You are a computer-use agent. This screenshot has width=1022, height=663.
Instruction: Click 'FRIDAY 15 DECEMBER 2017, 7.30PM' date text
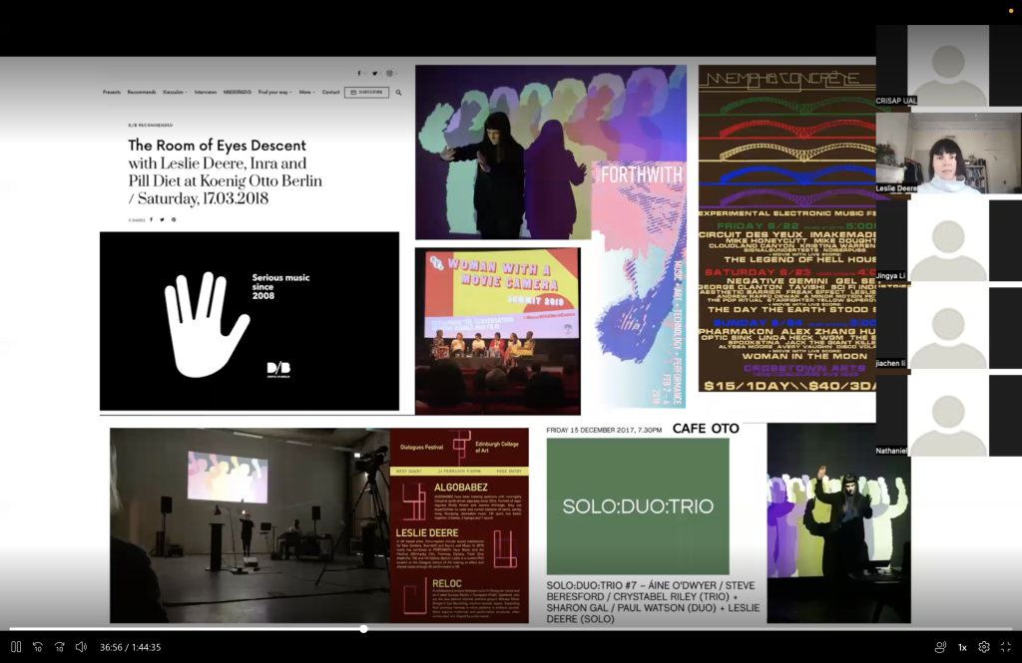(604, 430)
